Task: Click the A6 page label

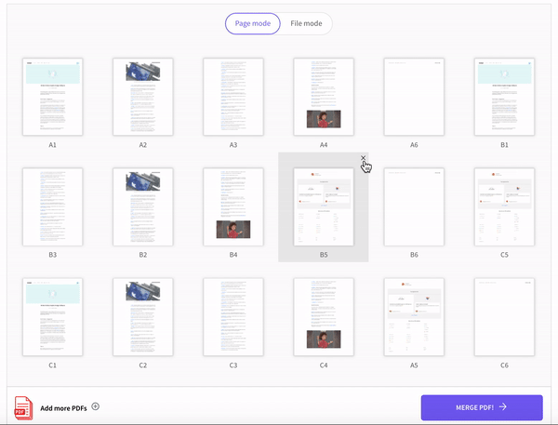Action: click(414, 145)
